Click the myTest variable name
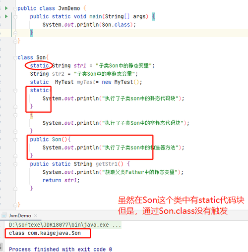Image resolution: width=248 pixels, height=252 pixels. (86, 82)
